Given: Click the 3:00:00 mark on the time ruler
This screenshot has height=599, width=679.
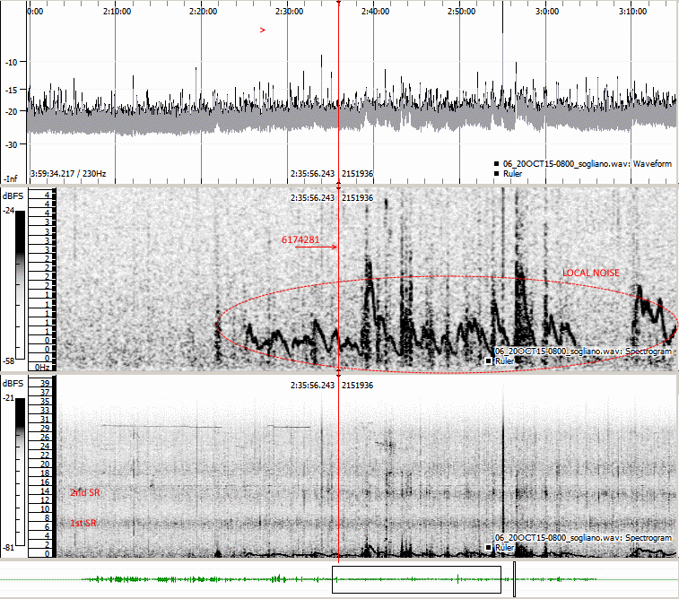Looking at the screenshot, I should [x=546, y=13].
